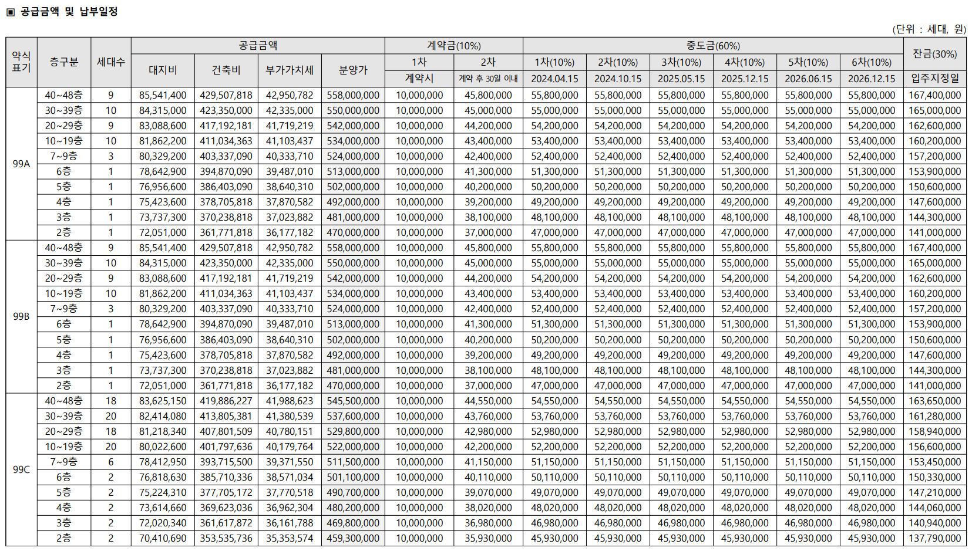Select the 잔금(30%) header

[935, 54]
